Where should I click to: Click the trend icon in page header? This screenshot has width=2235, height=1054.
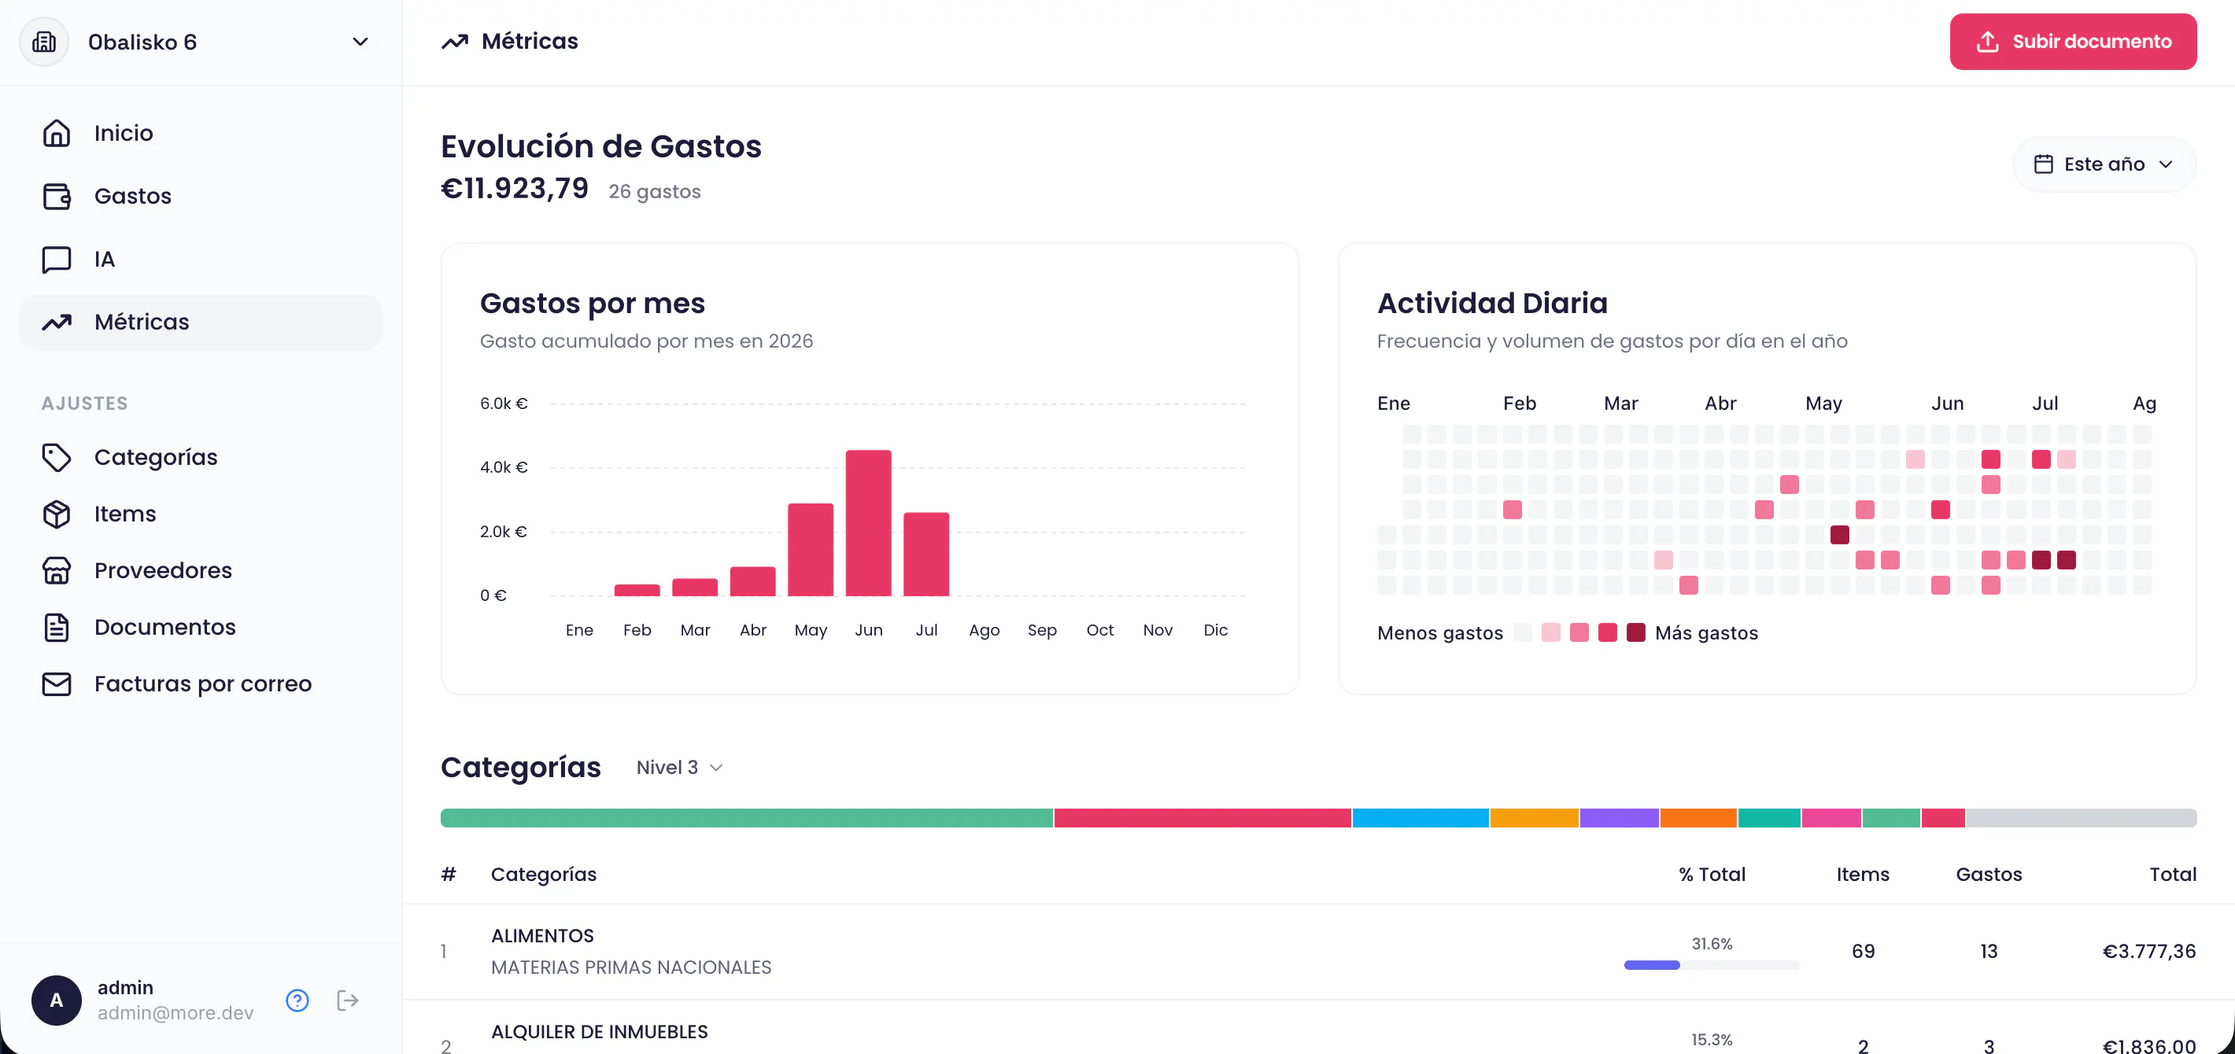point(455,42)
